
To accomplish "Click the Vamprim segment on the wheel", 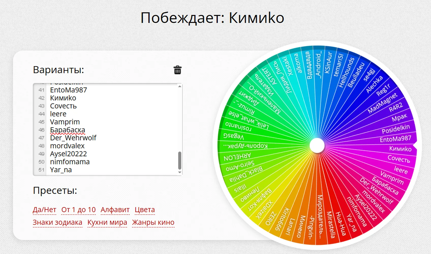I will click(x=392, y=178).
